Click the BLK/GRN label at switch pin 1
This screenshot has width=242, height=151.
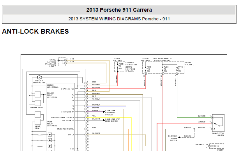point(201,116)
